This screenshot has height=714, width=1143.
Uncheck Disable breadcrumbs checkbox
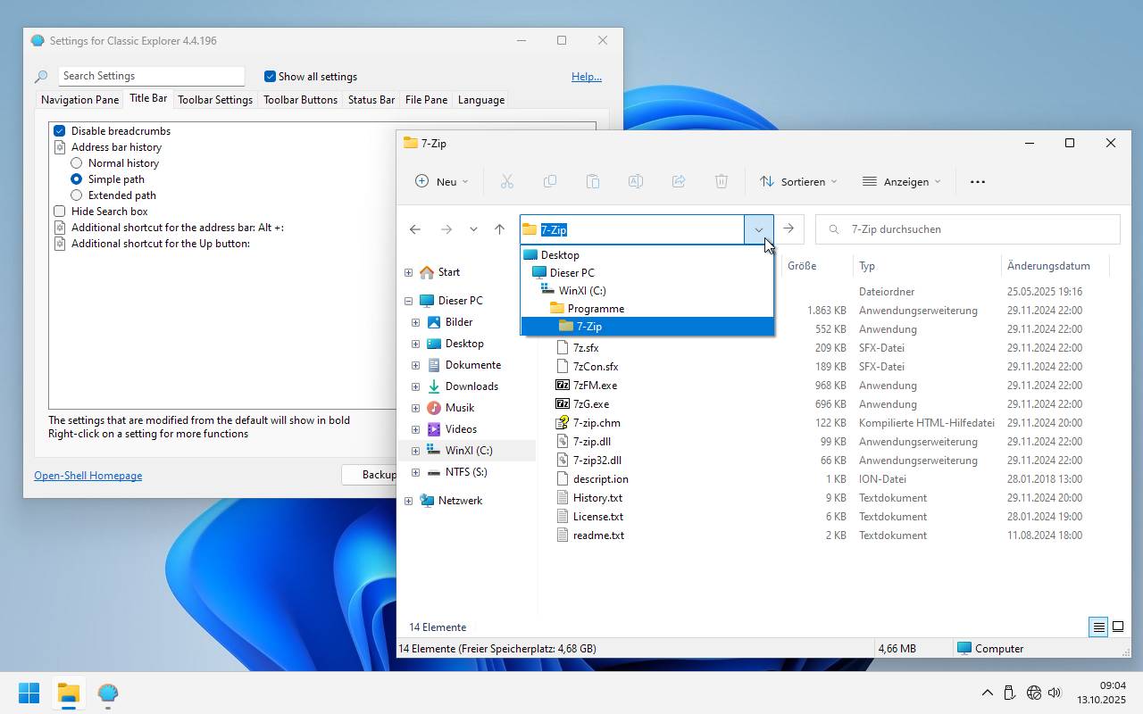[x=60, y=131]
